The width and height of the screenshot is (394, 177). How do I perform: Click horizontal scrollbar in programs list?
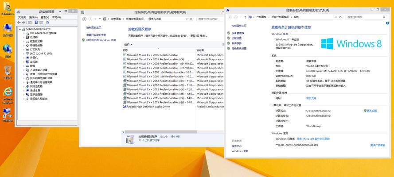pos(161,132)
